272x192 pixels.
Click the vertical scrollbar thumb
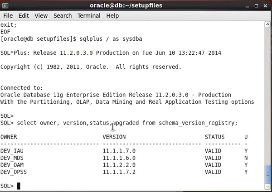tap(267, 174)
